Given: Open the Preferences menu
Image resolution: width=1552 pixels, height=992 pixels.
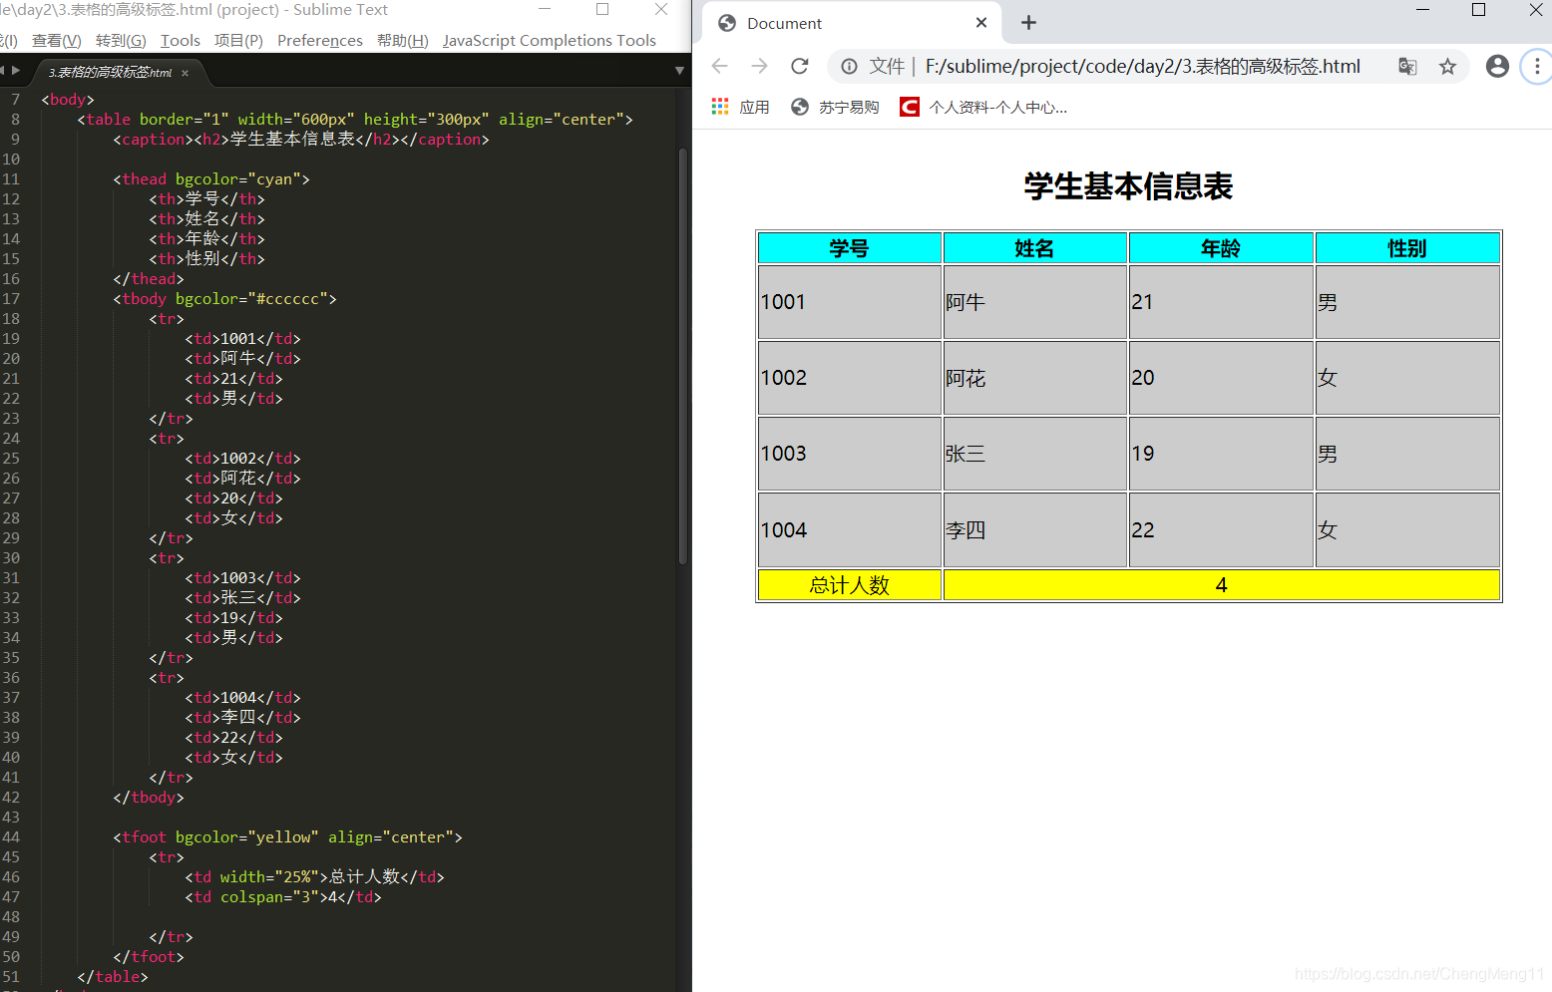Looking at the screenshot, I should [320, 40].
